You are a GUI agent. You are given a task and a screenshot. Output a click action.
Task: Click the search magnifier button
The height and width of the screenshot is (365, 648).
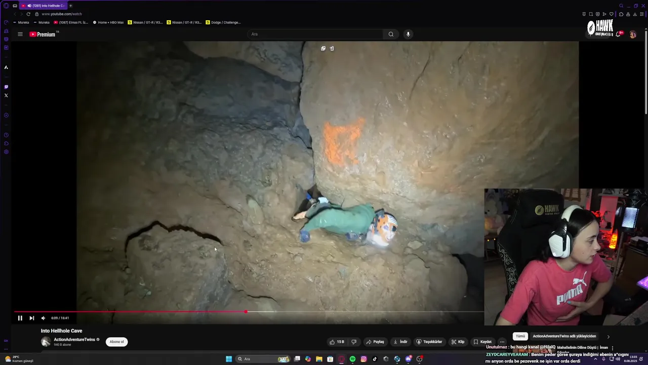pos(391,34)
